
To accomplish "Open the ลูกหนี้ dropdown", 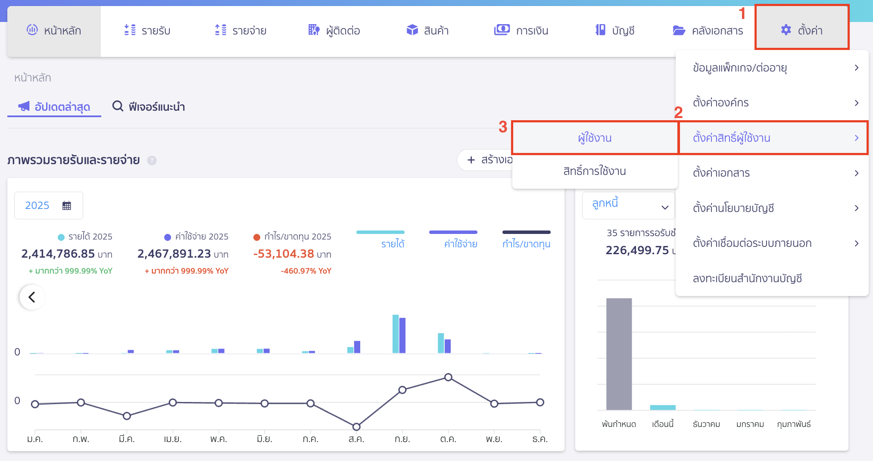I will coord(628,205).
